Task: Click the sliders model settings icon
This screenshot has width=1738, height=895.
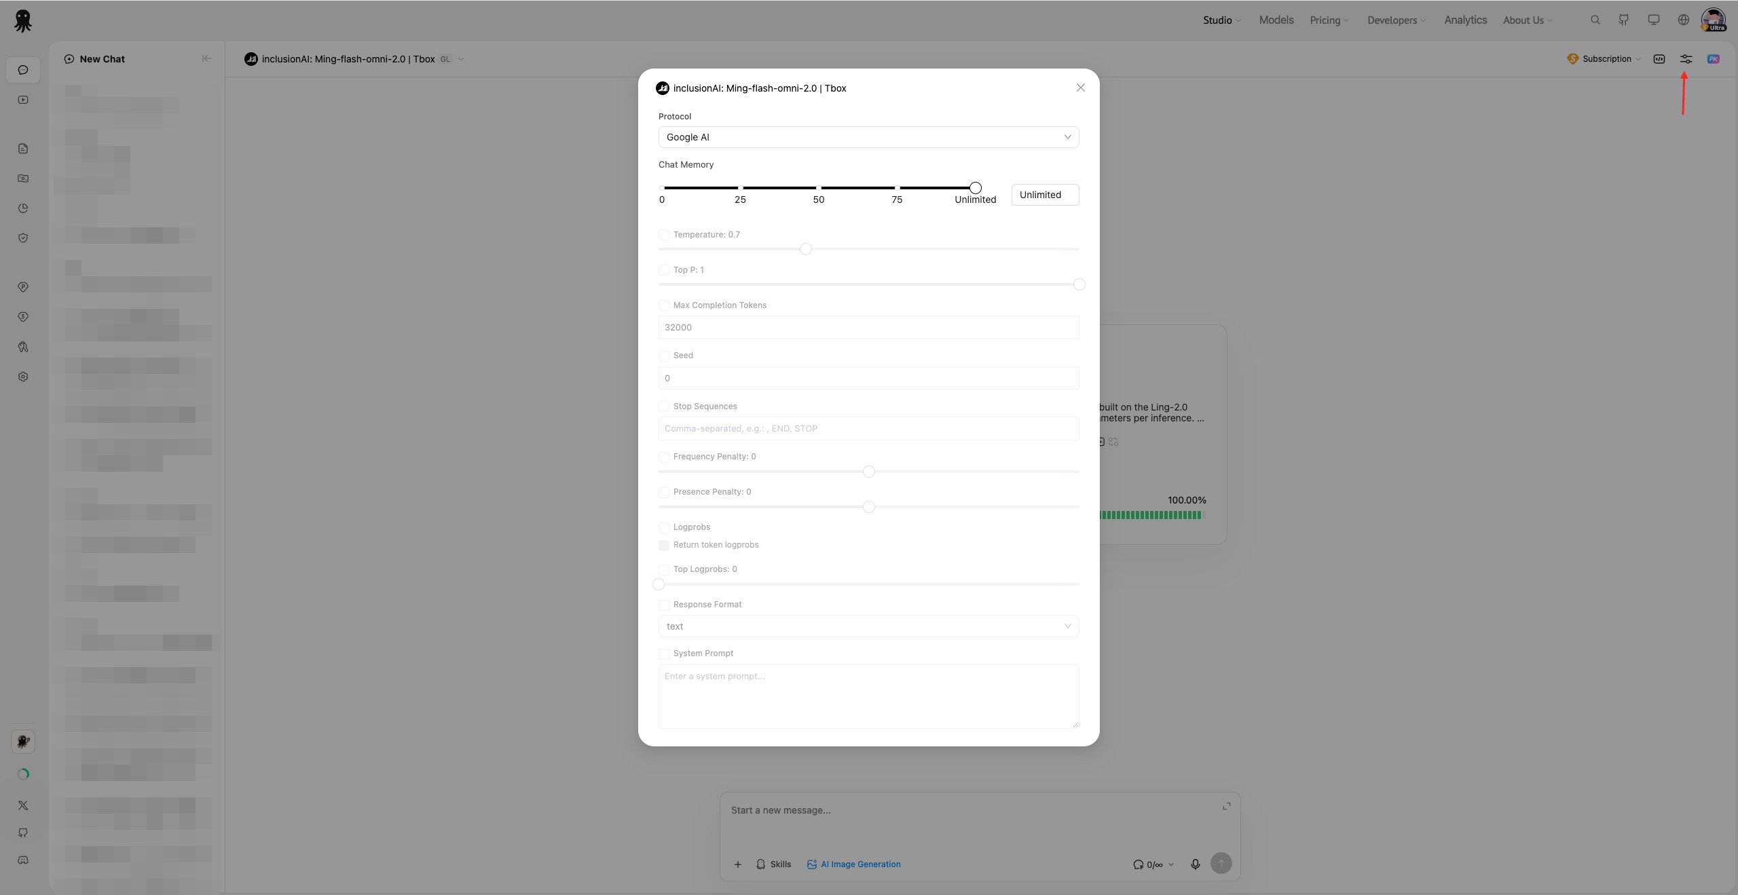Action: (1686, 59)
